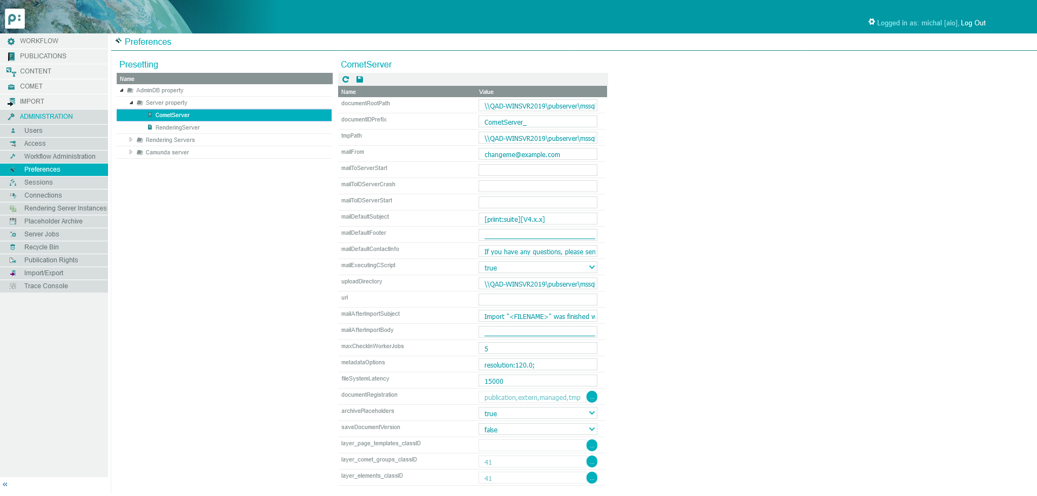Expand the Camunda server tree node
Image resolution: width=1037 pixels, height=496 pixels.
click(131, 152)
